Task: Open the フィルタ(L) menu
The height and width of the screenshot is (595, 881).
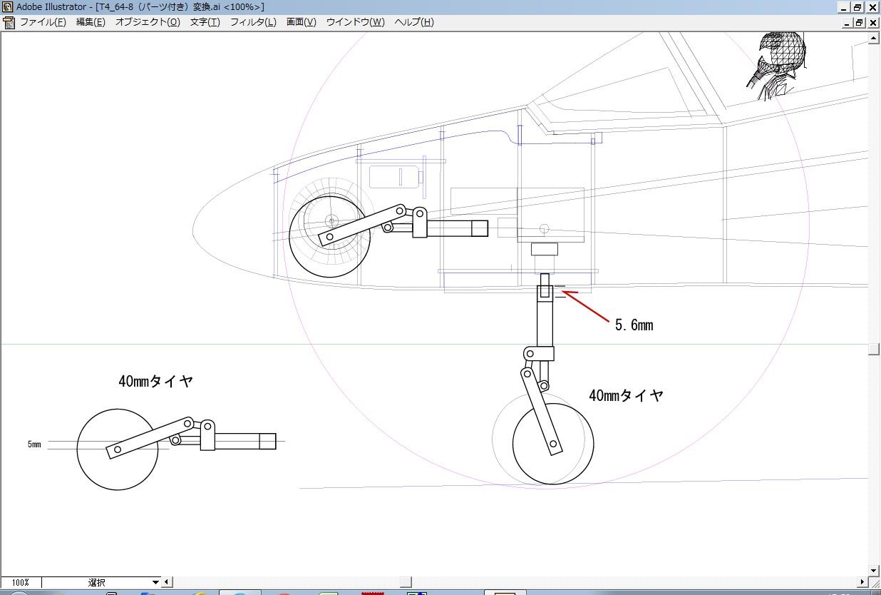Action: (x=252, y=22)
